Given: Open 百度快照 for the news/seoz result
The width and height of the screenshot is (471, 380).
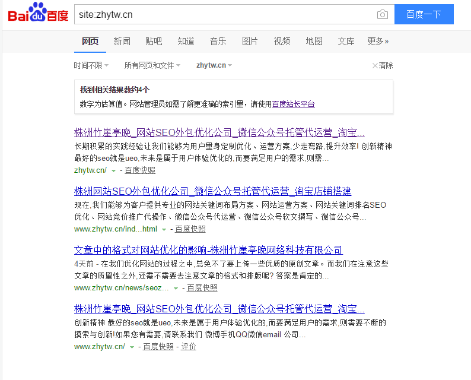Looking at the screenshot, I should (x=202, y=288).
